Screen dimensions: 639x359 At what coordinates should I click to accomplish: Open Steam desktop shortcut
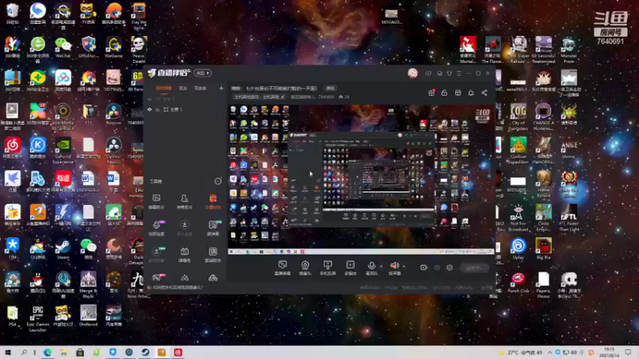(x=63, y=249)
